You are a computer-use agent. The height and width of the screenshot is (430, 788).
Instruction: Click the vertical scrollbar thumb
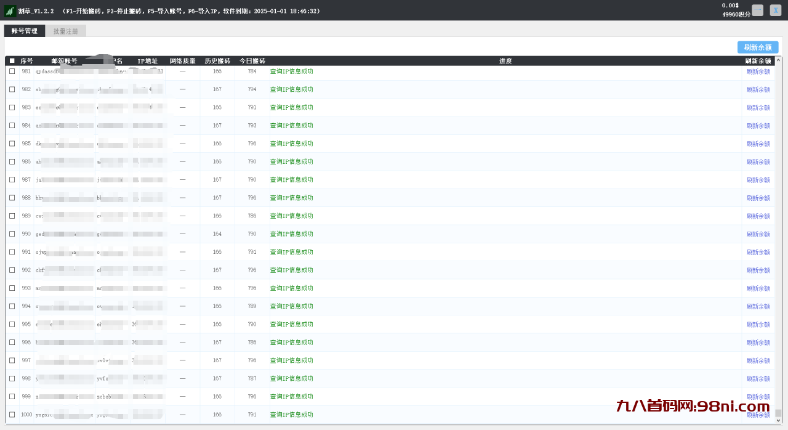pyautogui.click(x=778, y=413)
